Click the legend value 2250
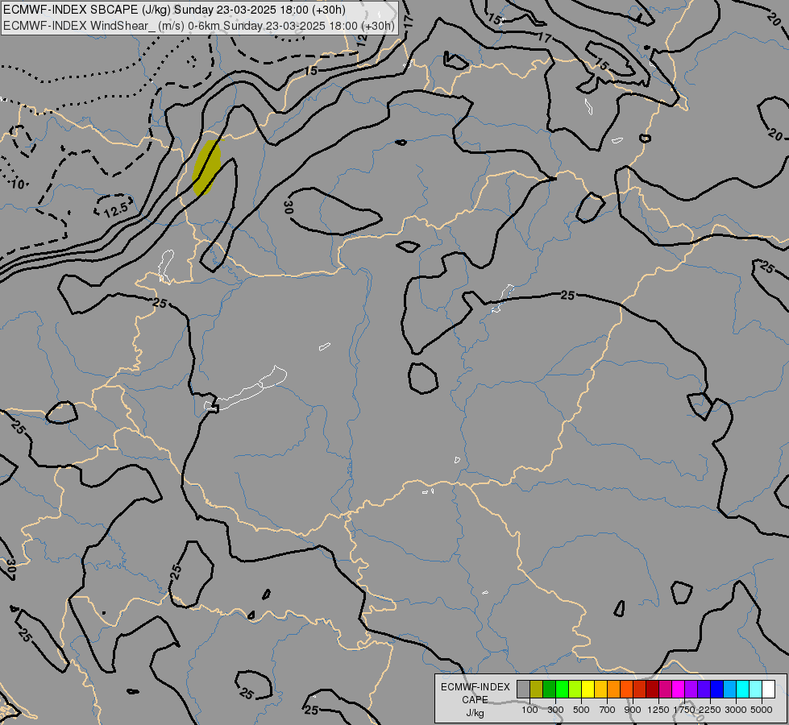The width and height of the screenshot is (789, 725). 710,710
